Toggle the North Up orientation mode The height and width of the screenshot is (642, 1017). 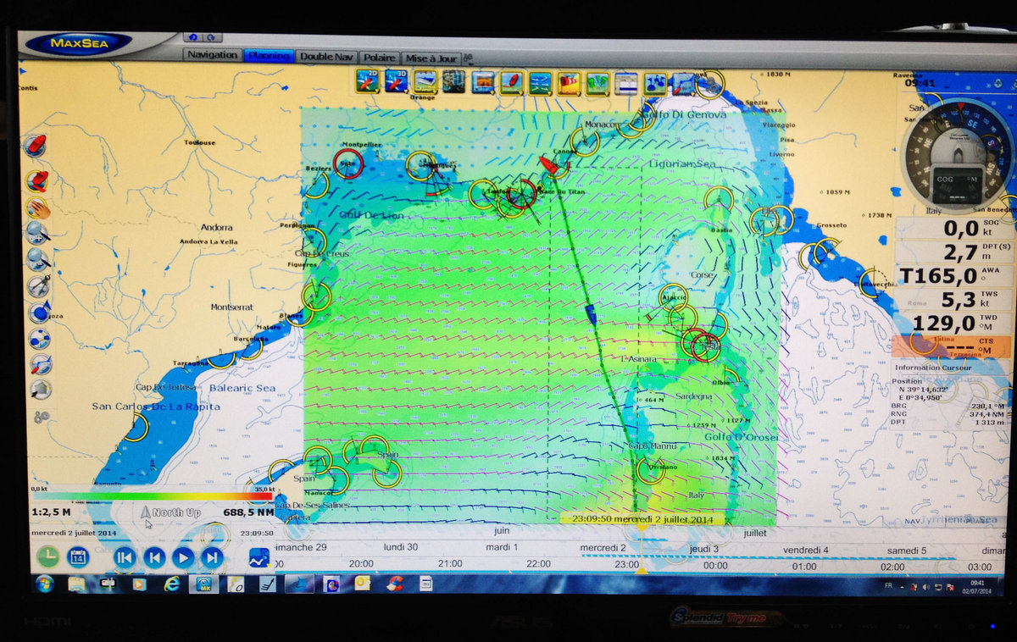click(170, 512)
